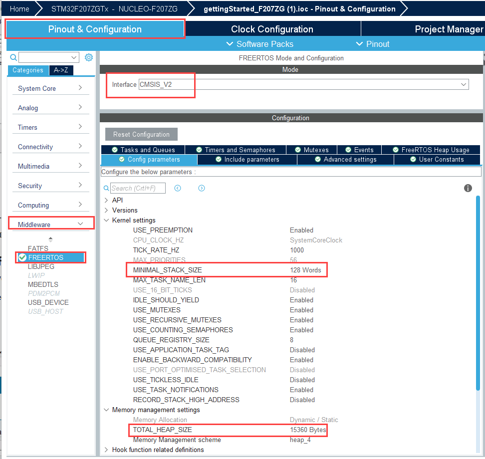Click Home in the breadcrumb
This screenshot has height=459, width=485.
(19, 9)
